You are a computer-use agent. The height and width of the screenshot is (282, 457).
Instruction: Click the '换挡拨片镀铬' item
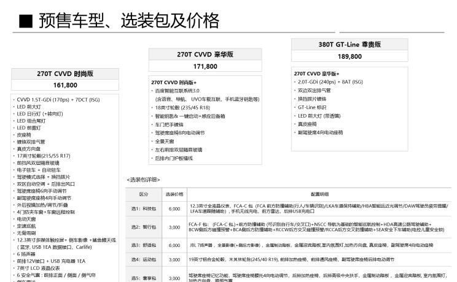coord(312,99)
